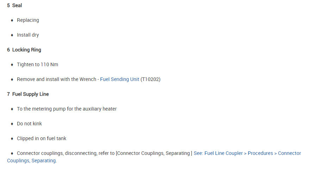Open the Fuel Sending Unit link

pyautogui.click(x=119, y=80)
